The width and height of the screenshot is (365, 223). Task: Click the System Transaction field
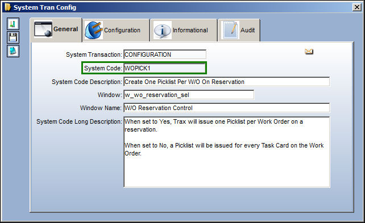(x=165, y=54)
